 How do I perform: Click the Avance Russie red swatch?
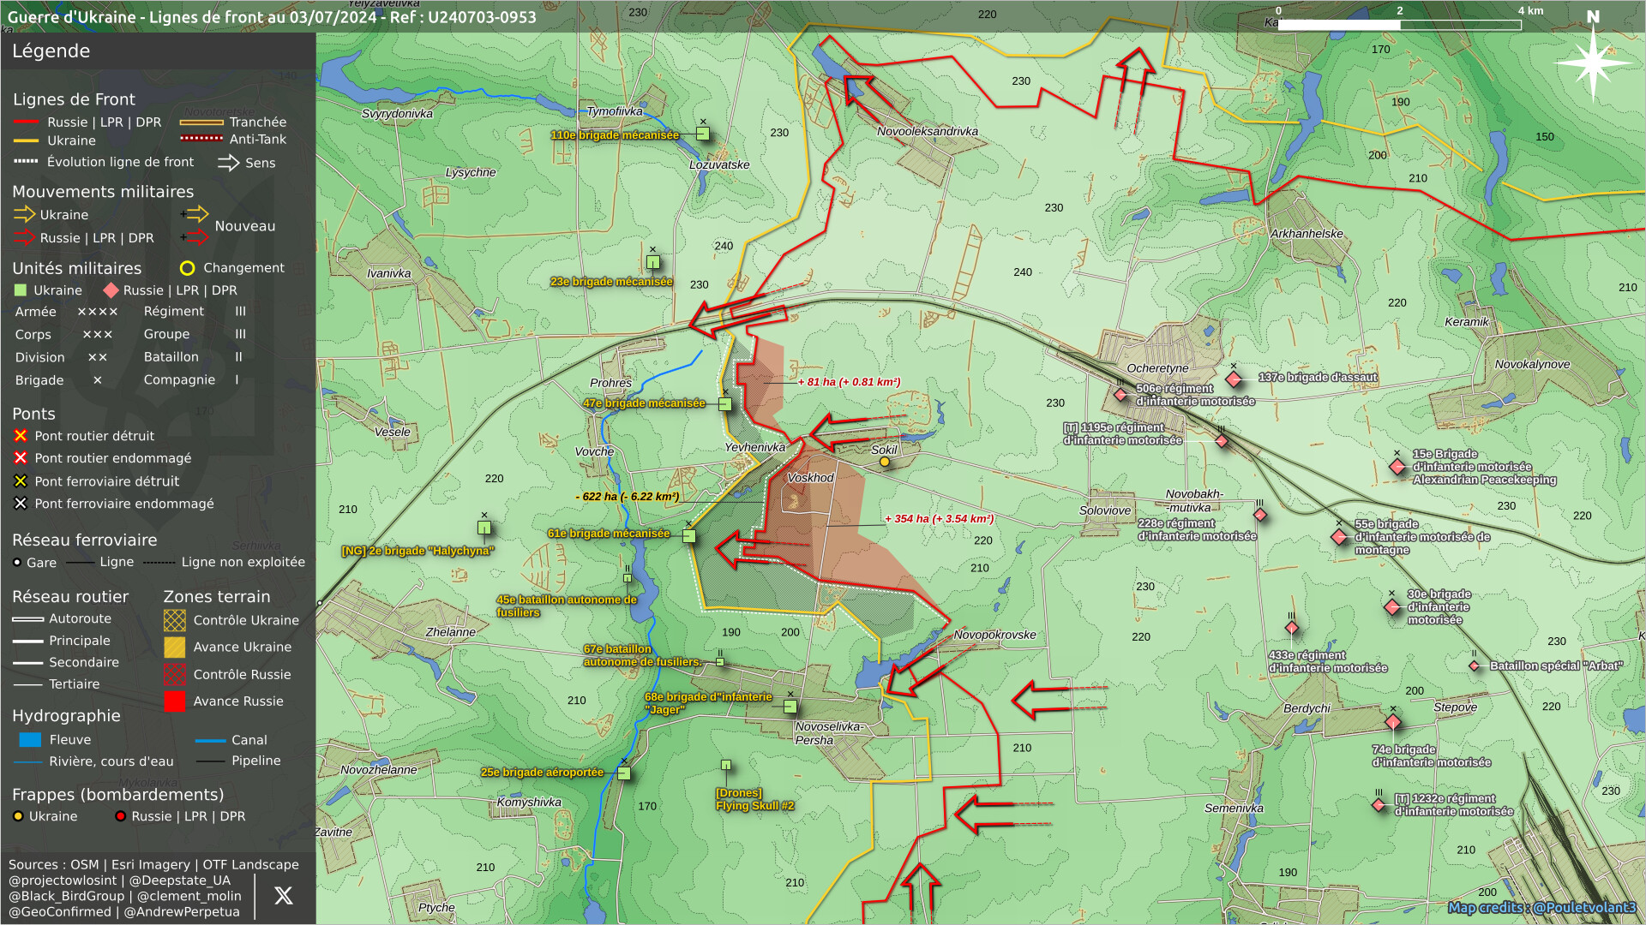click(x=174, y=701)
